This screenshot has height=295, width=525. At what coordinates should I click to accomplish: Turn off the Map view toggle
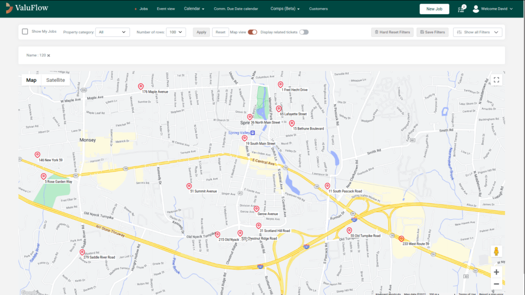(x=252, y=32)
